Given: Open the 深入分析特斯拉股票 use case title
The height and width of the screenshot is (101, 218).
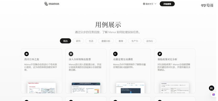Looking at the screenshot, I should pos(80,59).
